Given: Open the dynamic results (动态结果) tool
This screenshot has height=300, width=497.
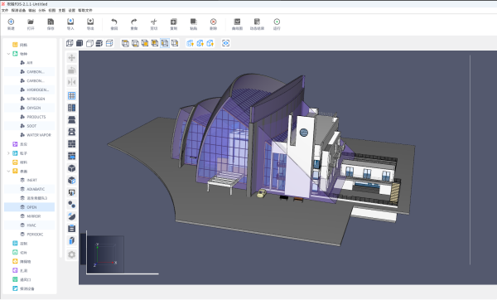Looking at the screenshot, I should (x=257, y=22).
